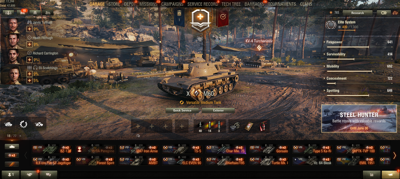The width and height of the screenshot is (400, 179).
Task: Switch to the Barracks tab
Action: [x=254, y=4]
